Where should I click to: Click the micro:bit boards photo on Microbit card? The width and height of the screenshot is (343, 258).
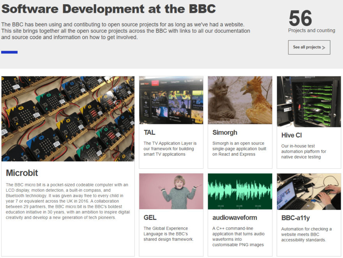coord(67,119)
